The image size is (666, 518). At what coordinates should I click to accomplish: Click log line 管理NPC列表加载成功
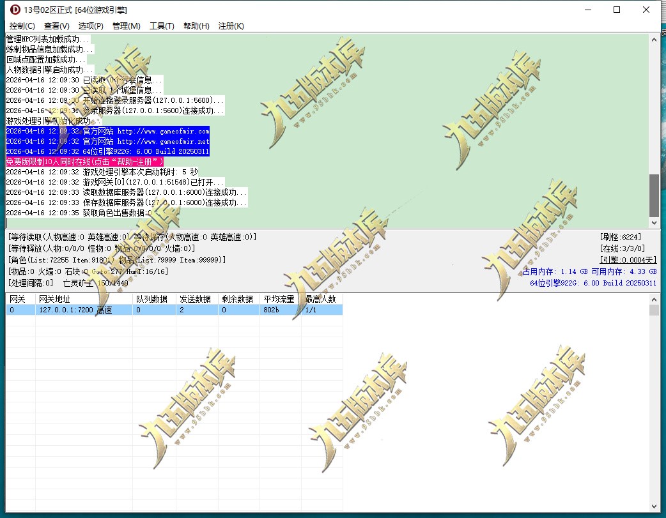[49, 39]
